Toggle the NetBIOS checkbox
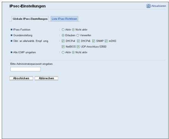Screen dimensions: 169x139 pyautogui.click(x=63, y=47)
